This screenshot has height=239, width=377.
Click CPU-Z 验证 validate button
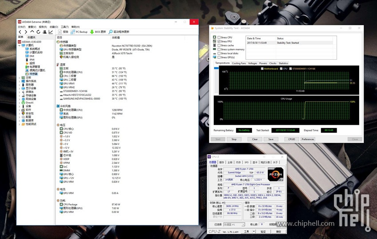coord(263,231)
